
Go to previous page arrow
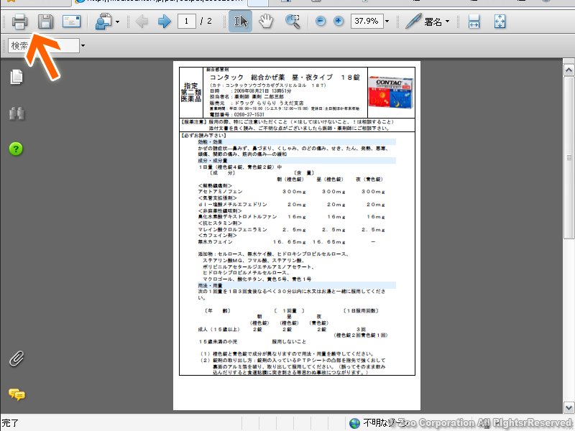[142, 22]
